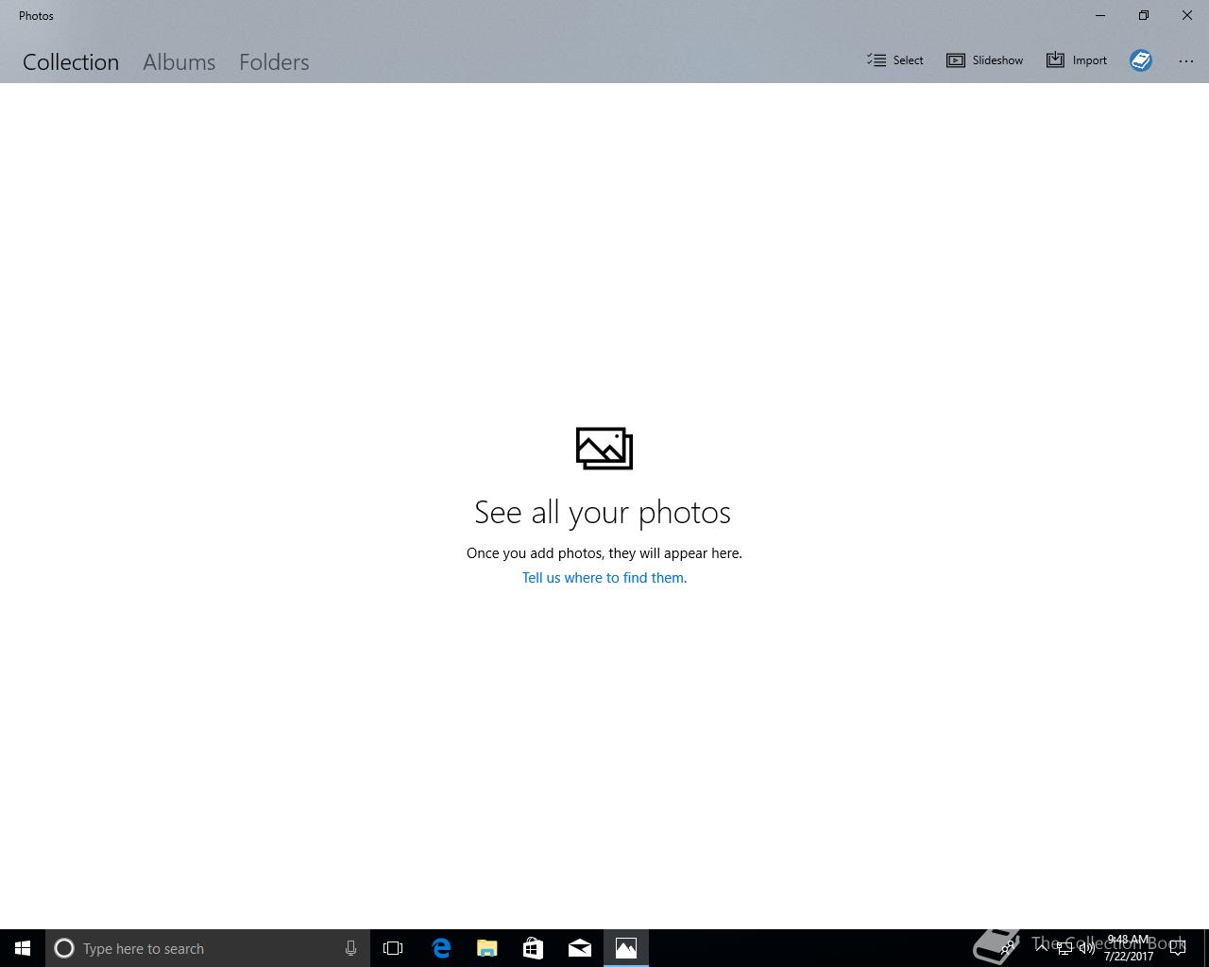This screenshot has height=967, width=1209.
Task: Switch to the Collection tab
Action: tap(71, 62)
